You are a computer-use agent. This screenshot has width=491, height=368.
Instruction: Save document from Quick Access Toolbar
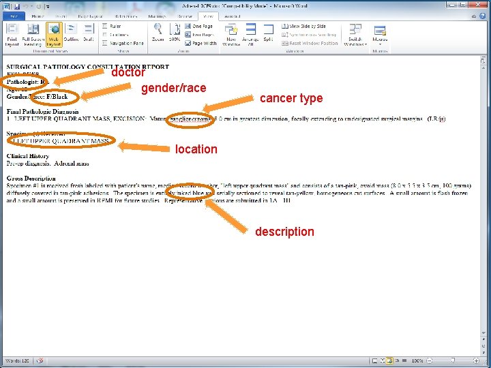(17, 6)
